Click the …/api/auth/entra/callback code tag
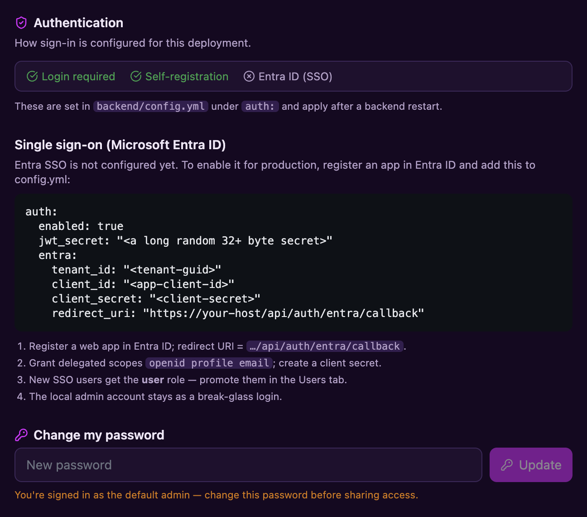 click(x=325, y=346)
